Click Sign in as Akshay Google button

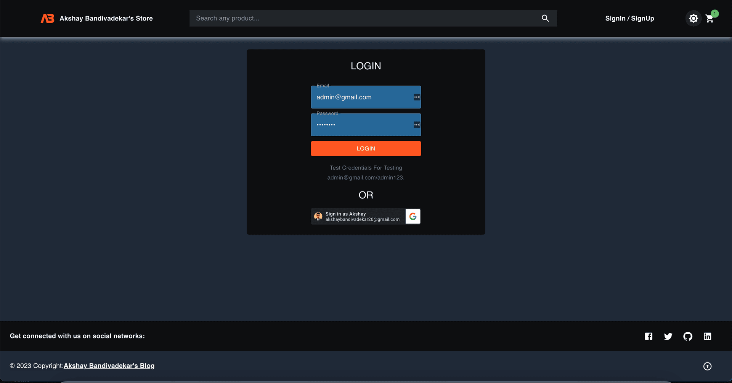tap(366, 216)
